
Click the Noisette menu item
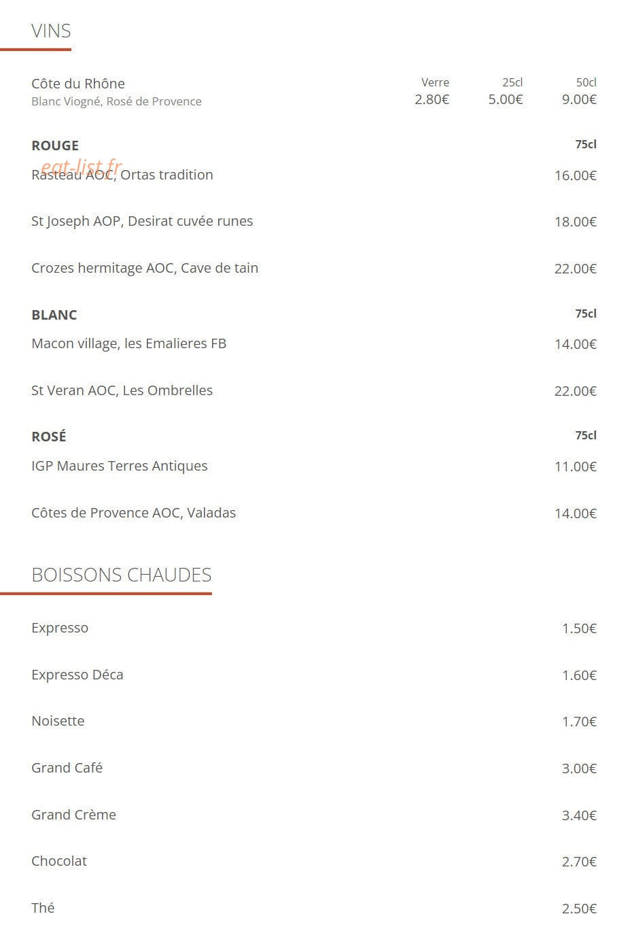point(58,721)
